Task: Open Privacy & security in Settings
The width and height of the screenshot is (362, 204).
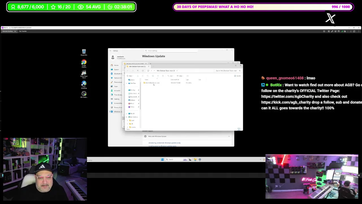Action: (x=116, y=107)
